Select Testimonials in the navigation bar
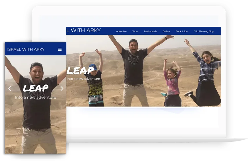Viewport: 248px width, 161px height. [150, 31]
